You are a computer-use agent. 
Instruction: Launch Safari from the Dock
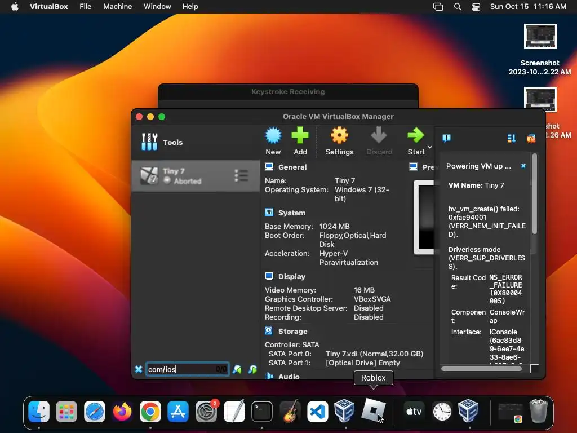click(95, 411)
